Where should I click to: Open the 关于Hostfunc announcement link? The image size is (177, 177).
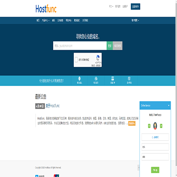[x=53, y=106]
